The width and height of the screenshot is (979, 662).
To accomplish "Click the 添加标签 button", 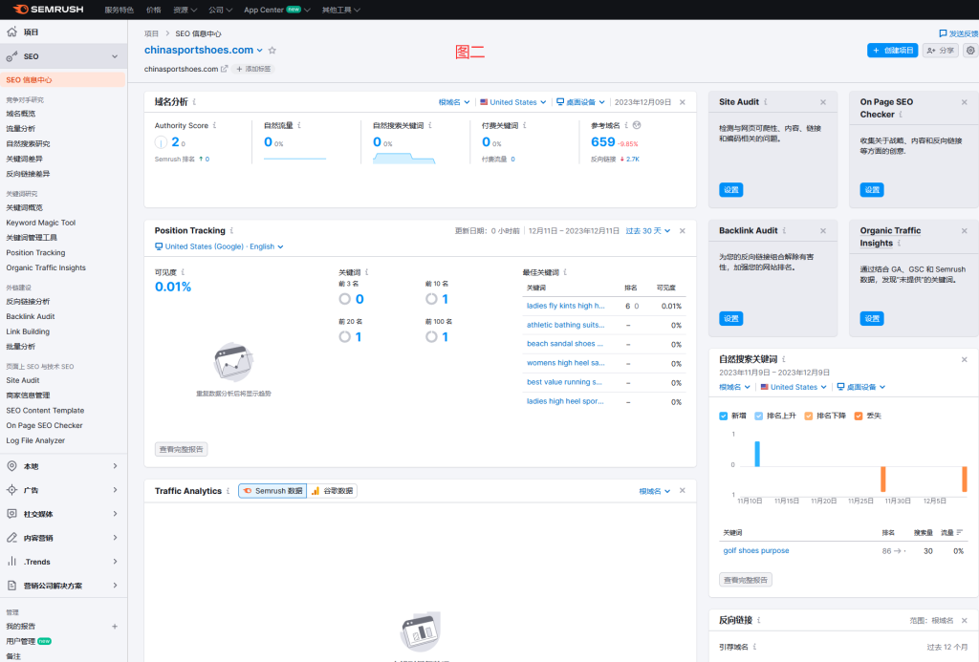I will coord(253,69).
